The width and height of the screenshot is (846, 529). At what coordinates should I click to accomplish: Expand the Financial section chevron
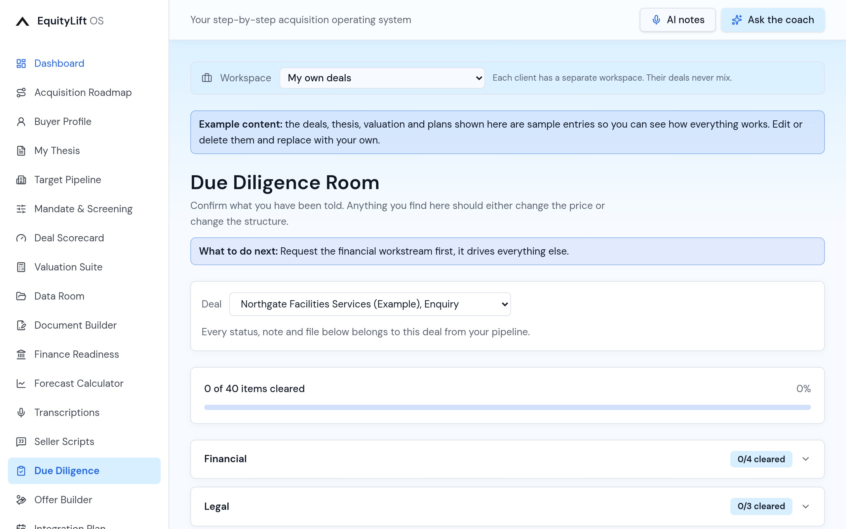806,459
